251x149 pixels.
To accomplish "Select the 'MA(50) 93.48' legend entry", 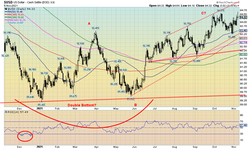I will [x=14, y=12].
